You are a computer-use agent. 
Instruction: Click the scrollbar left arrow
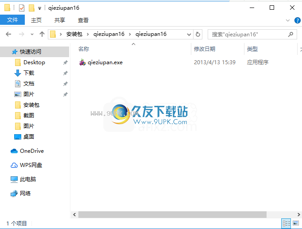(74, 214)
